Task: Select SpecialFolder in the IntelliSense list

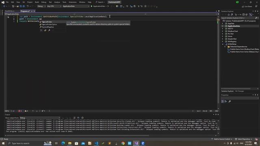Action: click(52, 22)
